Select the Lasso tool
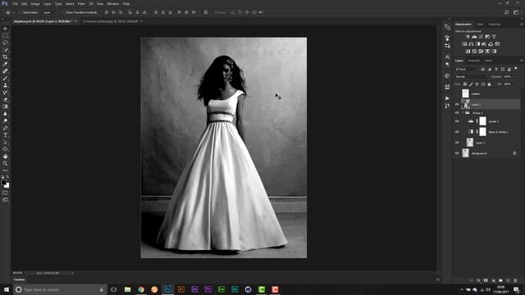Image resolution: width=525 pixels, height=295 pixels. (5, 43)
